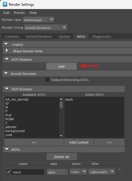132x181 pixels.
Task: Enable Output Denoising AOVs checkbox
Action: click(x=47, y=80)
